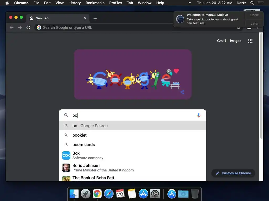Open the Google apps grid
The image size is (269, 201).
(250, 41)
